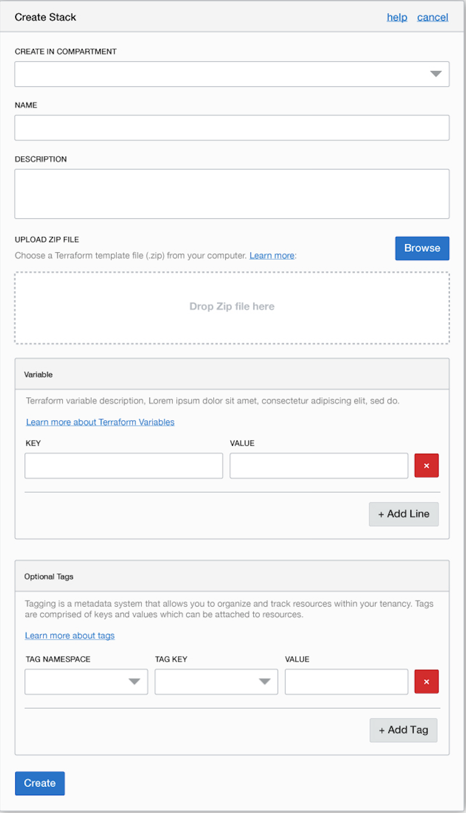Click the + Add Line button

(404, 514)
